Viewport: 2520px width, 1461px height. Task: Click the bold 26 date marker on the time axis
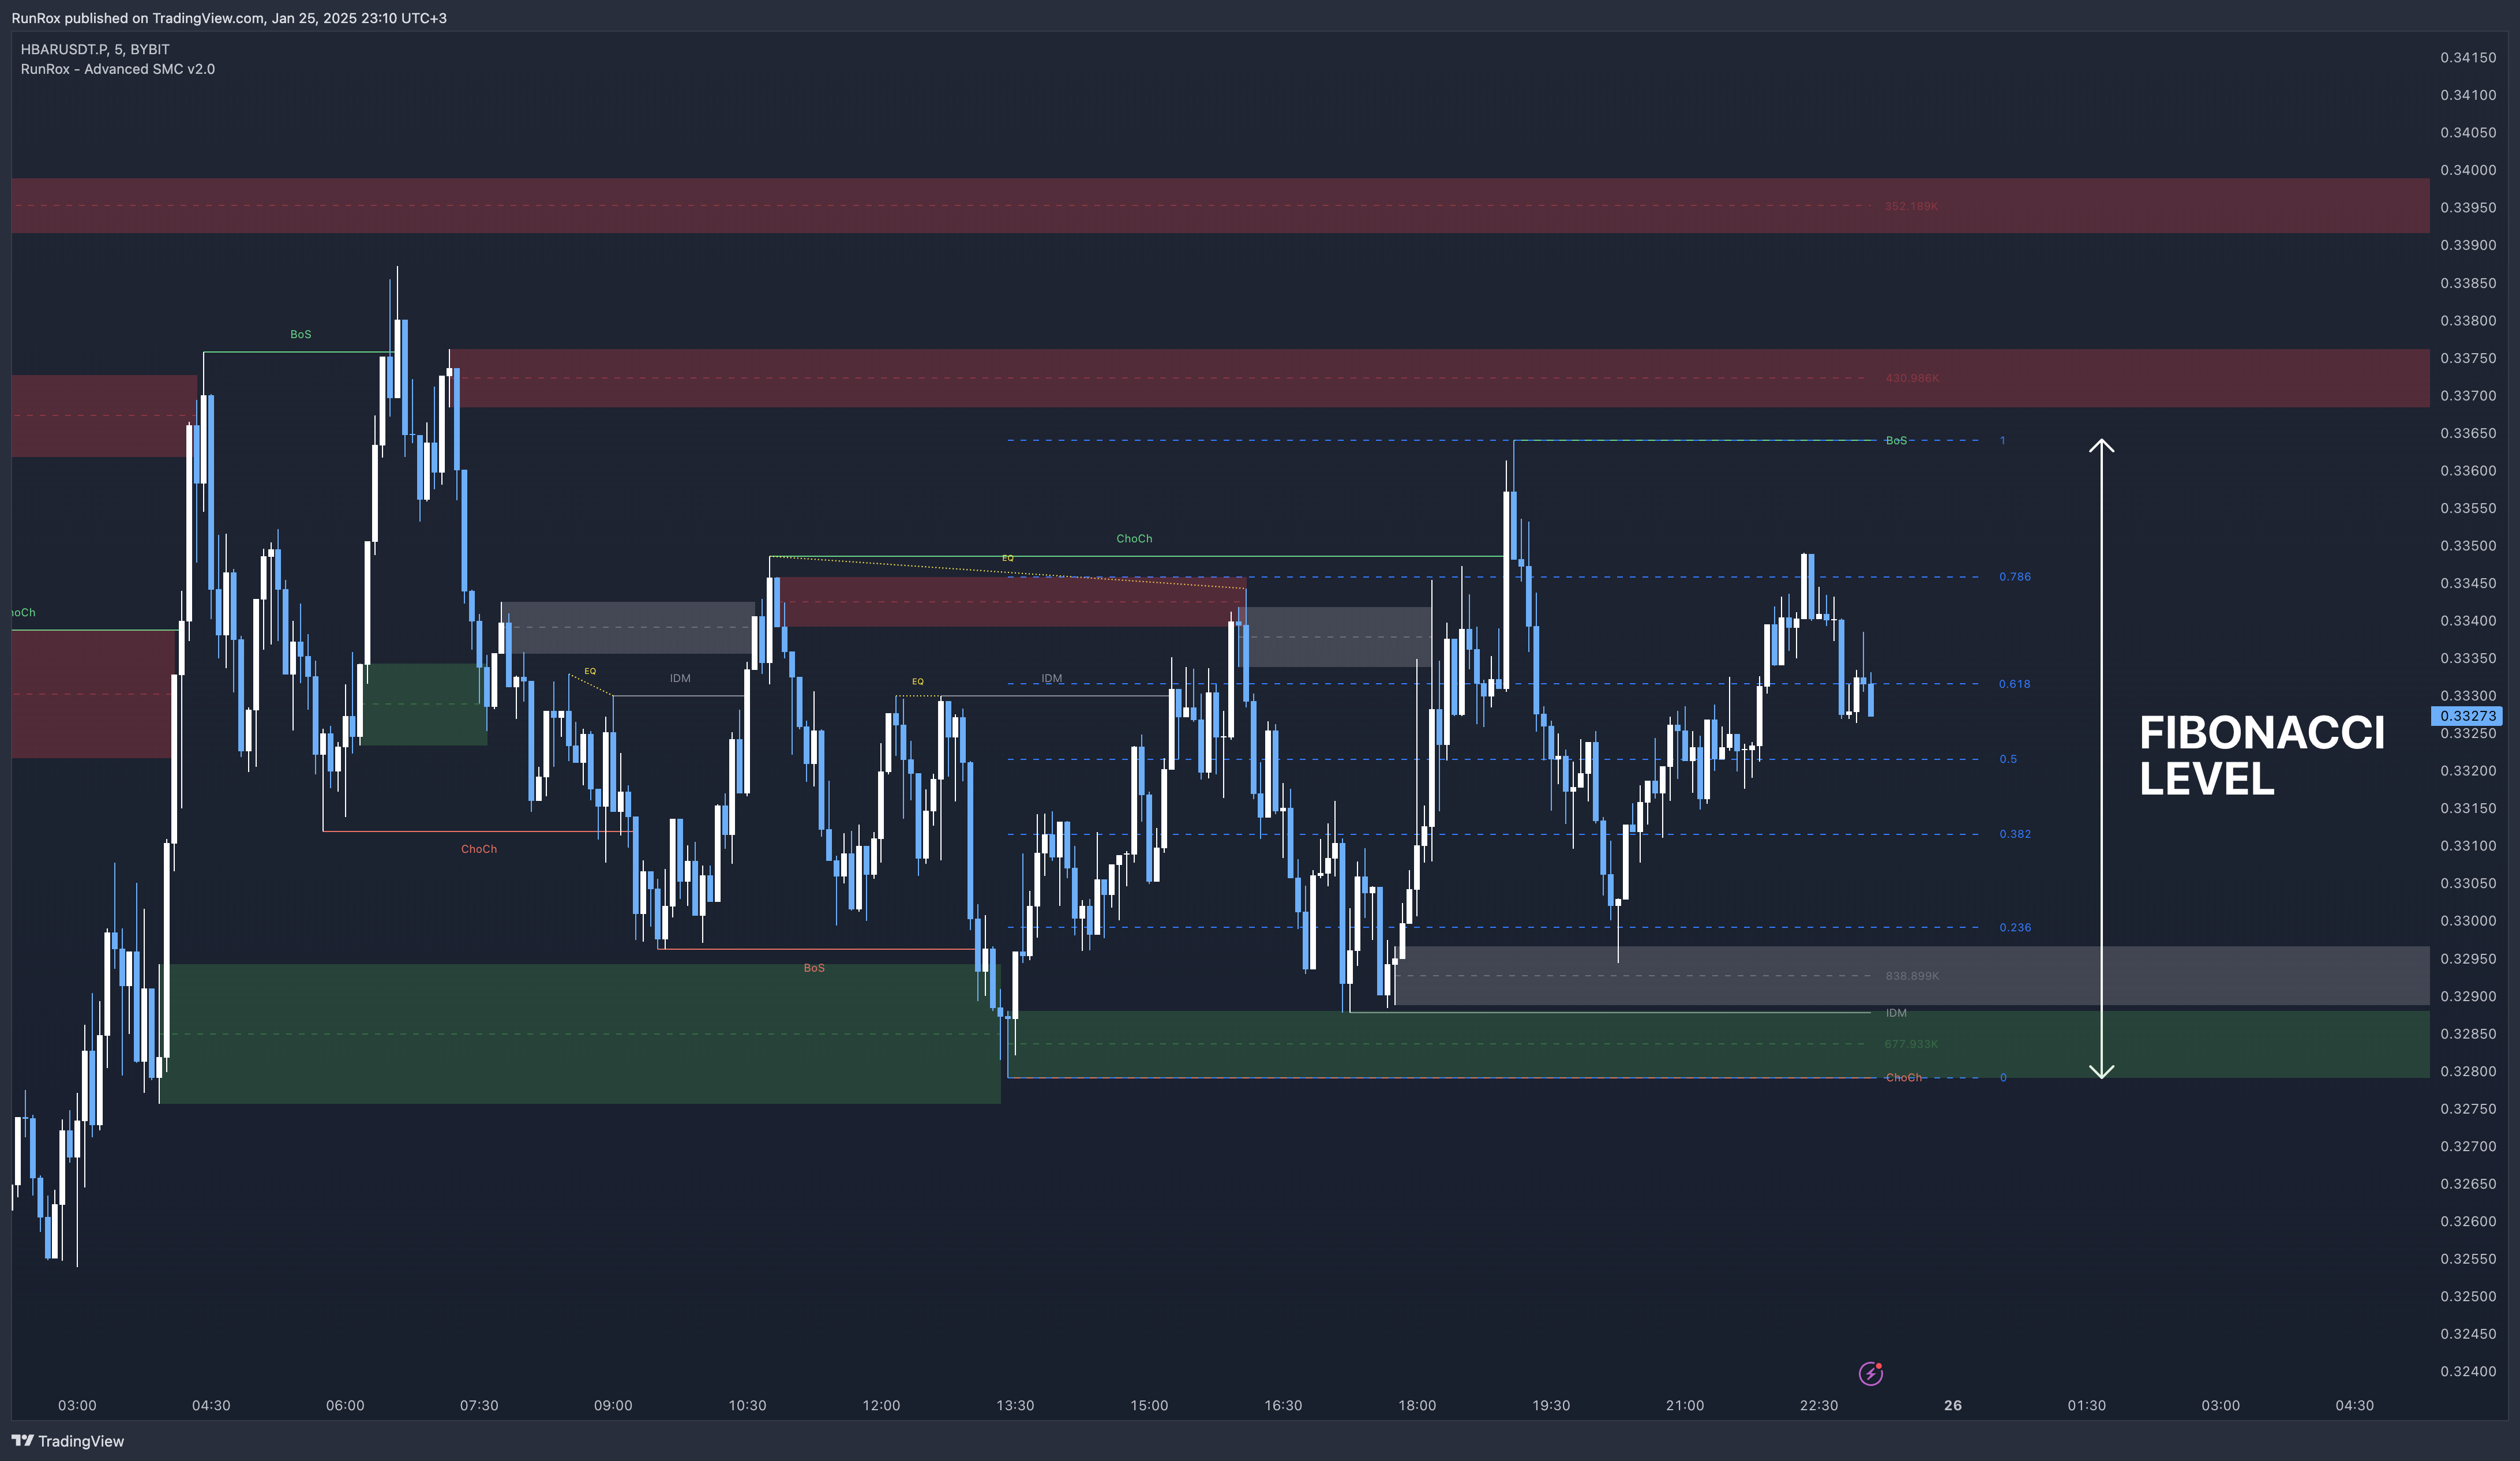1952,1405
